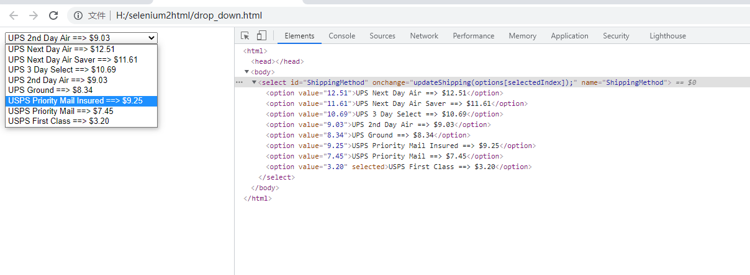750x275 pixels.
Task: Pick UPS Ground ==> $8.34 option
Action: (81, 90)
